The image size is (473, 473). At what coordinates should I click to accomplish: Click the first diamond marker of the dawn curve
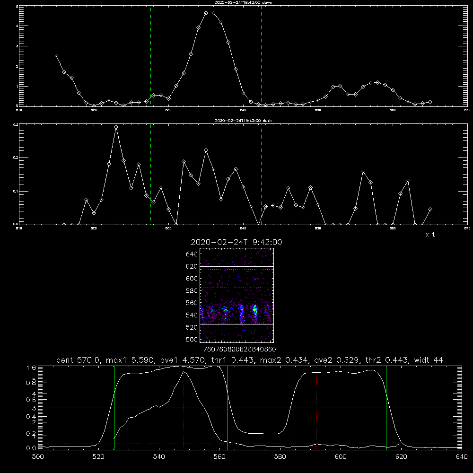click(56, 56)
